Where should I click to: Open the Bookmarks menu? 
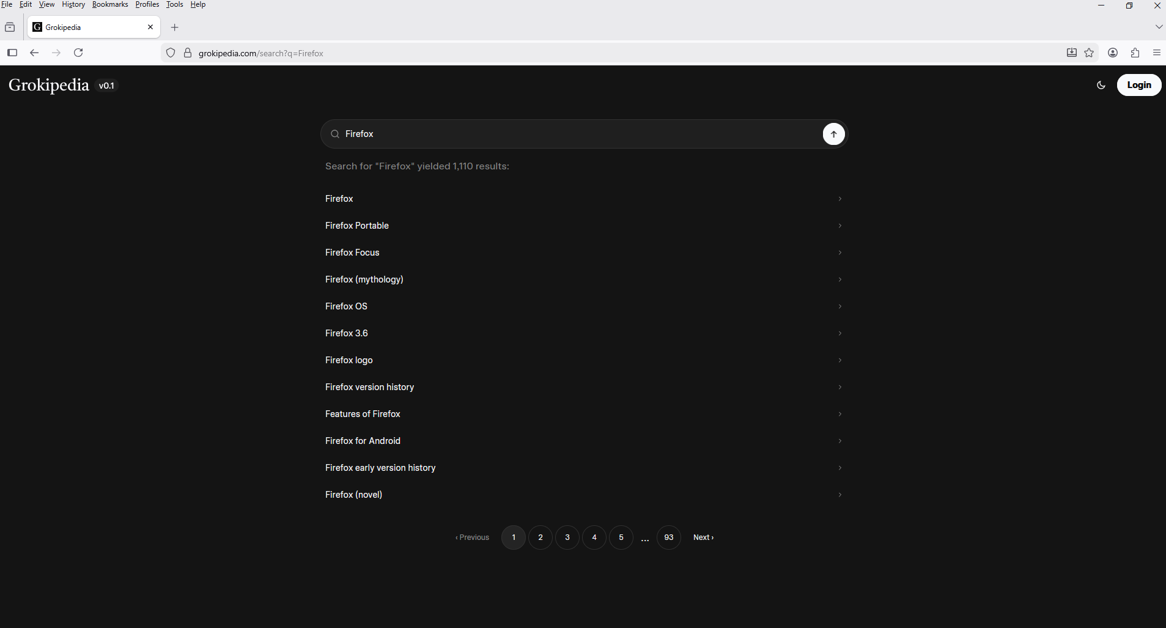tap(110, 4)
